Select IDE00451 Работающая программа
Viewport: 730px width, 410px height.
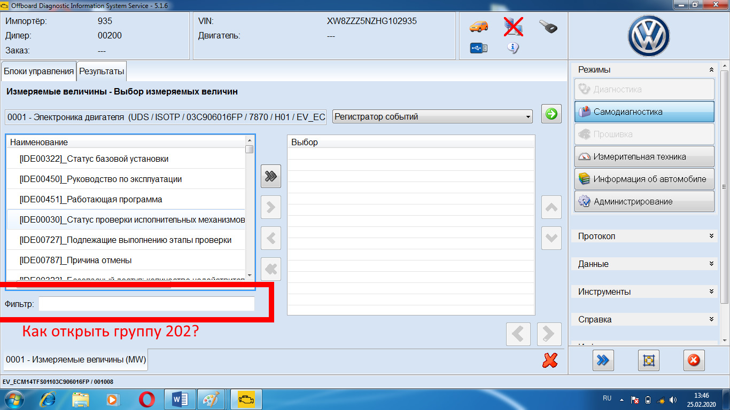click(126, 200)
